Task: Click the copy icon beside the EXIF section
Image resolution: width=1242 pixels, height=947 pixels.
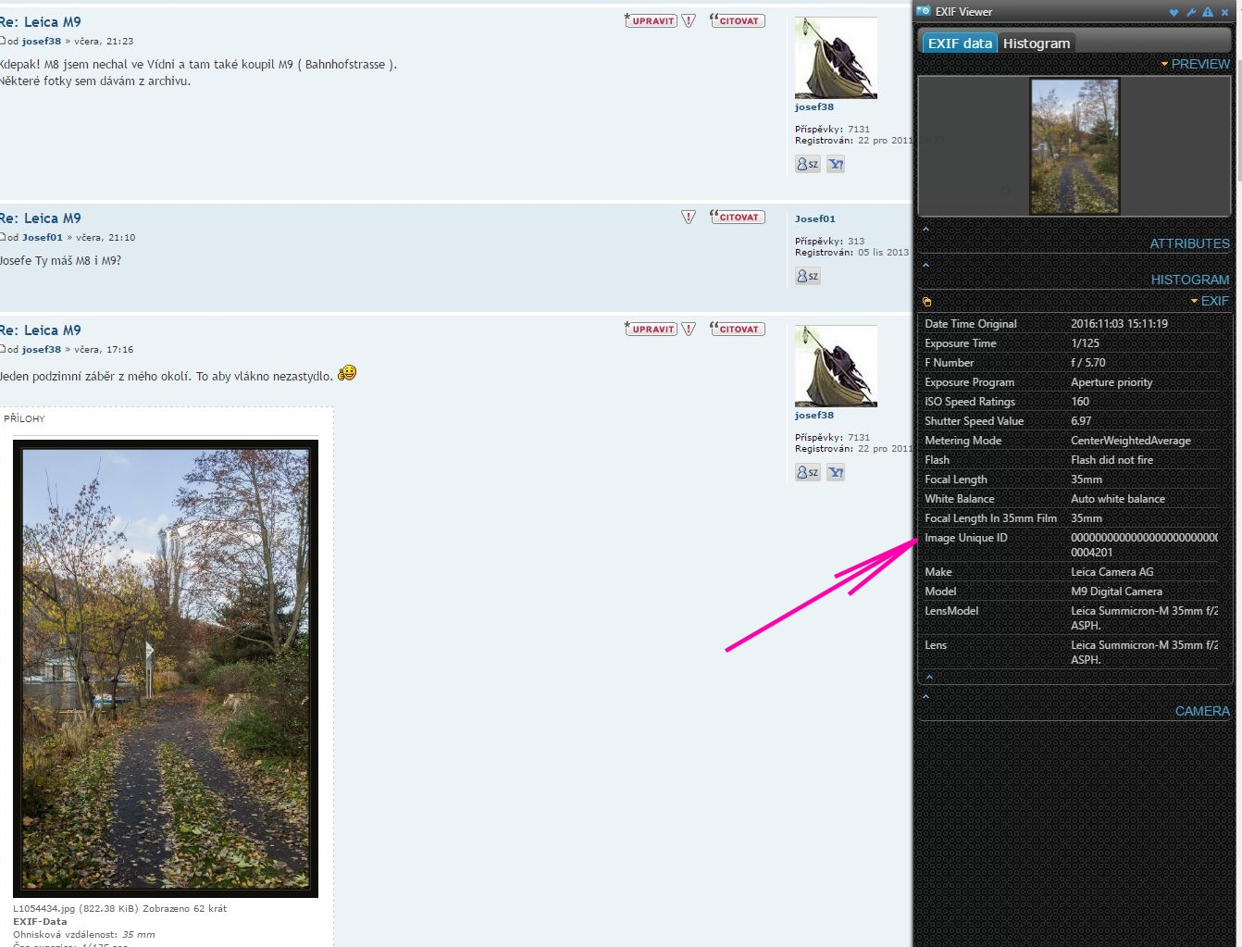Action: [927, 302]
